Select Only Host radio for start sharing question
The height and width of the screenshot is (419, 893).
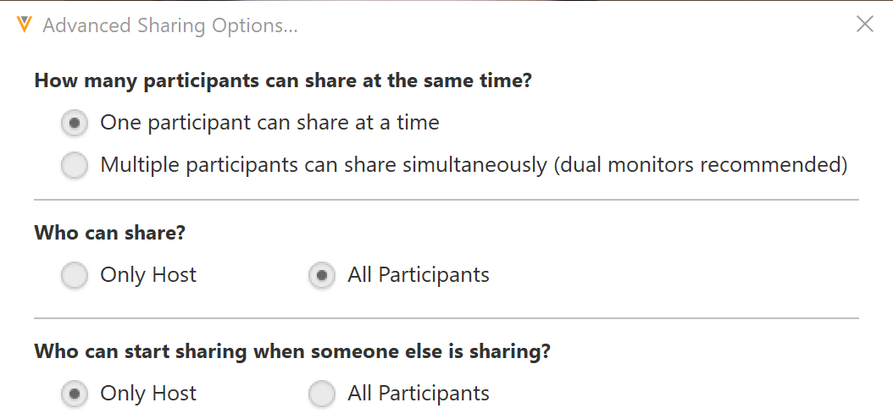pos(75,394)
